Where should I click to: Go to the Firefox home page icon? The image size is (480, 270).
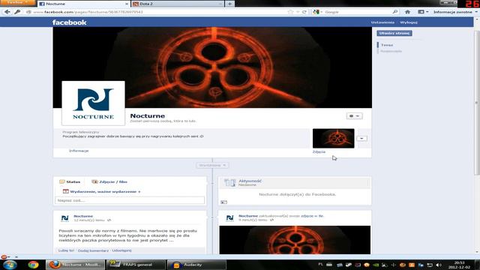click(x=407, y=12)
